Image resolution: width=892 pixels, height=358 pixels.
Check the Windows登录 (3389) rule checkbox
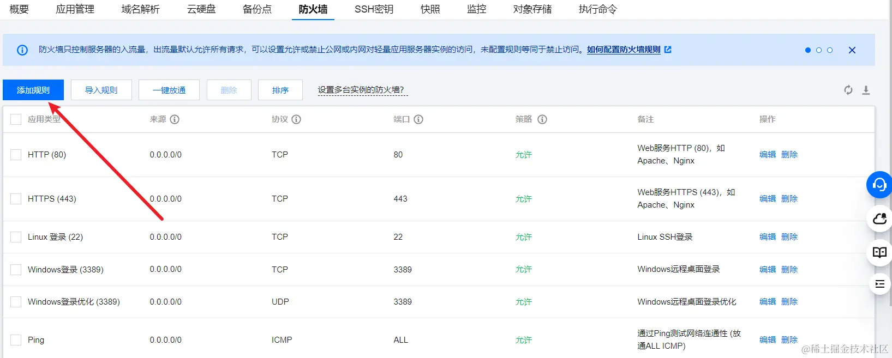tap(16, 270)
